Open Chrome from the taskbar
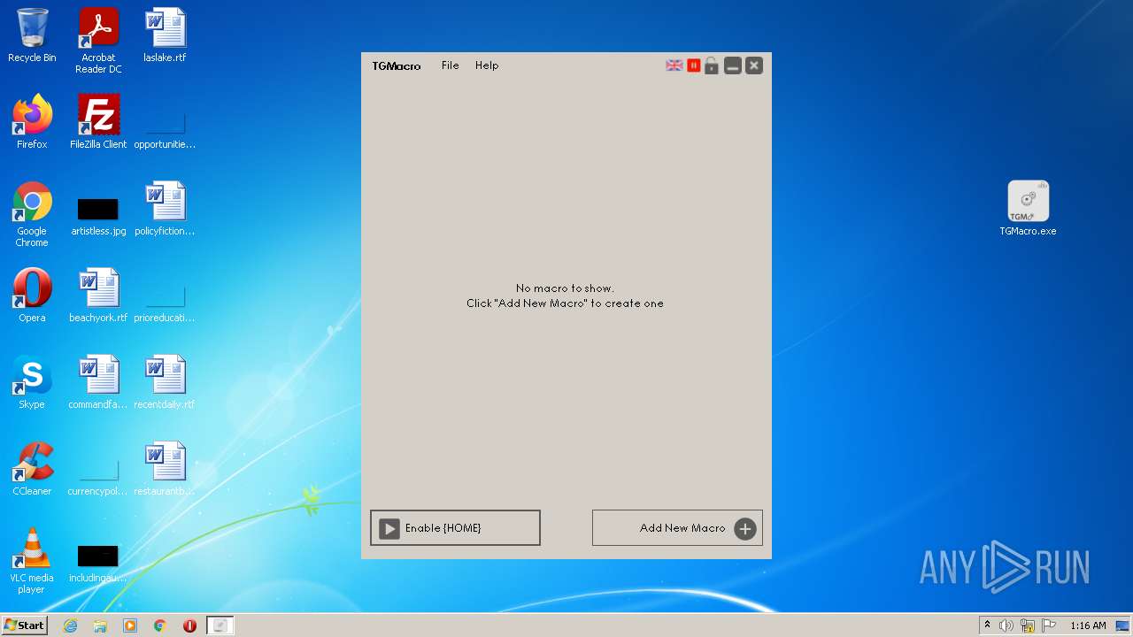Image resolution: width=1133 pixels, height=637 pixels. (x=160, y=625)
